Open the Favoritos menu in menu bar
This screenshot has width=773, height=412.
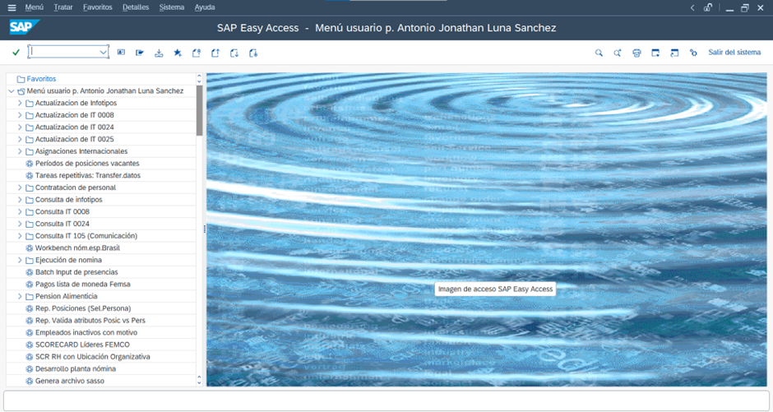[97, 7]
